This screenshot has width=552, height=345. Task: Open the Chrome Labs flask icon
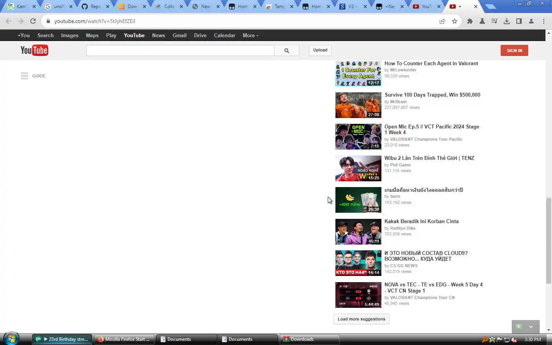(482, 21)
